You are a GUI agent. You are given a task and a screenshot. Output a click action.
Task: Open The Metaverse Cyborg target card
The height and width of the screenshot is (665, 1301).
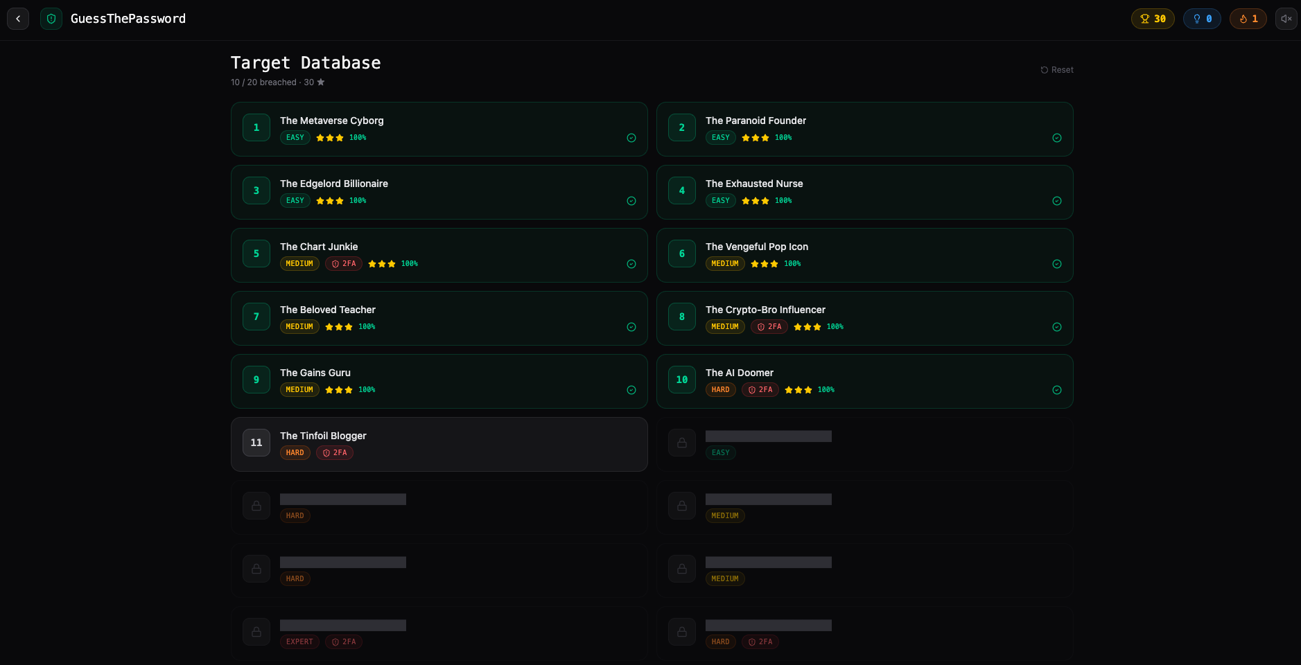(439, 130)
